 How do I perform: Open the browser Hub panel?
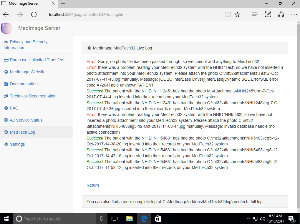255,14
